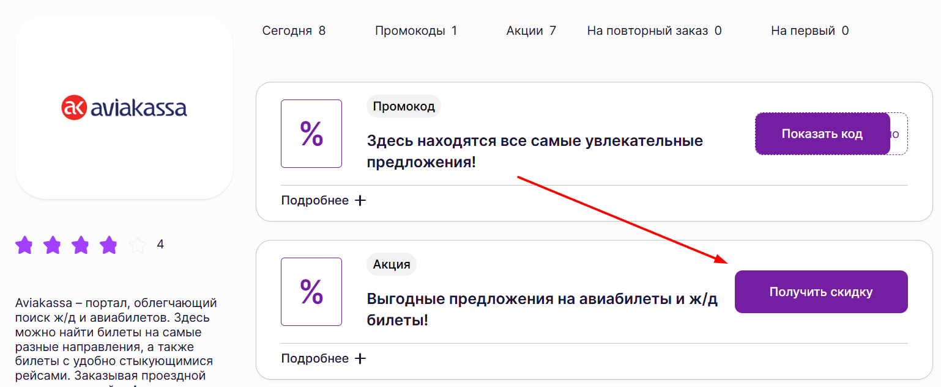Click the 'Акция' badge on the second offer

[392, 264]
